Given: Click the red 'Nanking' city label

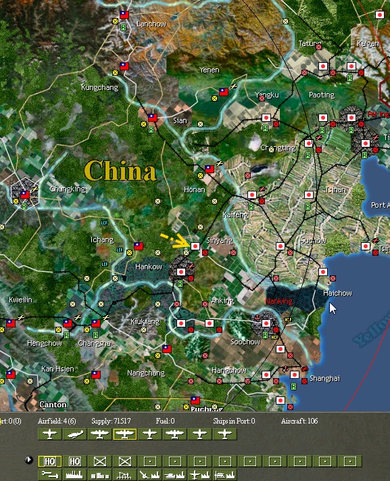Looking at the screenshot, I should 278,301.
